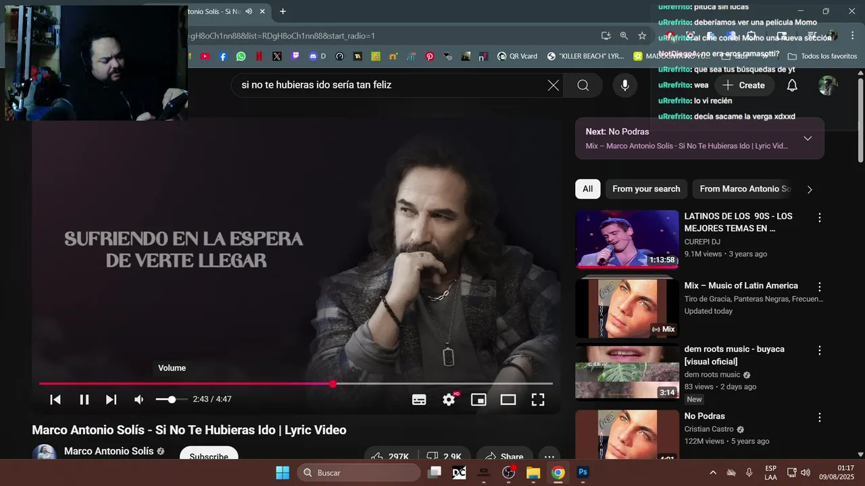Select the From Marco Antonio Solís chip
This screenshot has height=486, width=865.
pyautogui.click(x=745, y=189)
